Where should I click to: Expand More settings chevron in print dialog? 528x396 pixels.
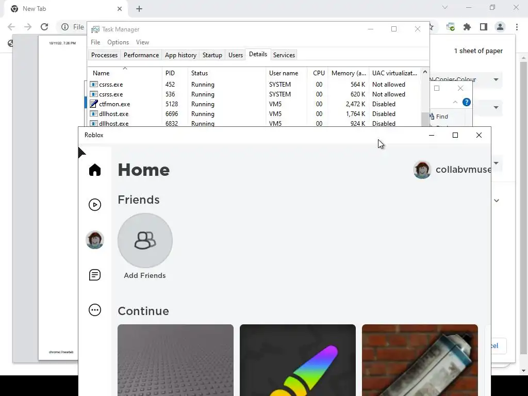497,201
